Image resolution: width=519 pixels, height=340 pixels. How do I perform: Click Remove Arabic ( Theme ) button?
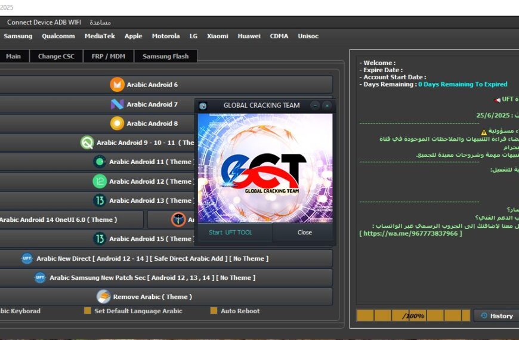click(166, 296)
